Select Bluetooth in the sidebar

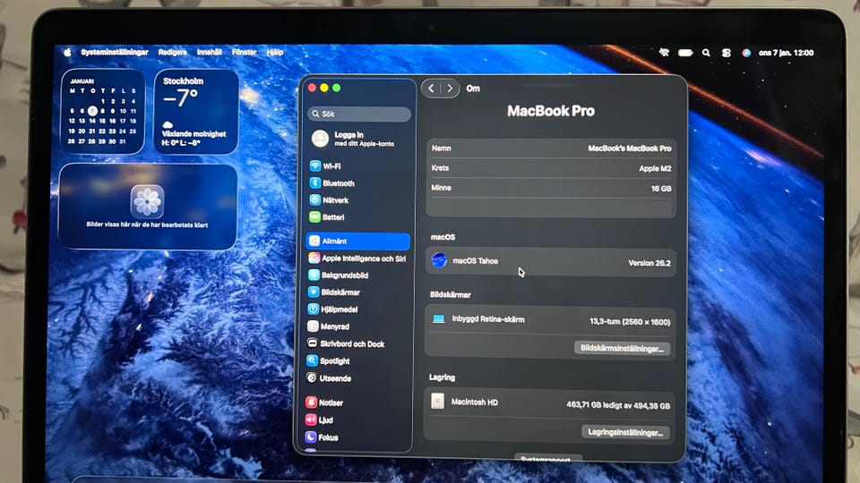pos(338,183)
